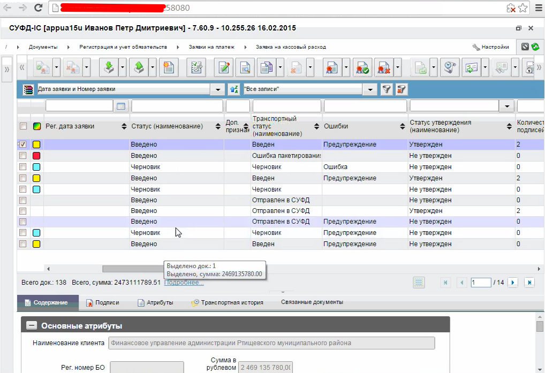Click the Chrome bookmark star icon
This screenshot has height=373, width=545.
[523, 7]
